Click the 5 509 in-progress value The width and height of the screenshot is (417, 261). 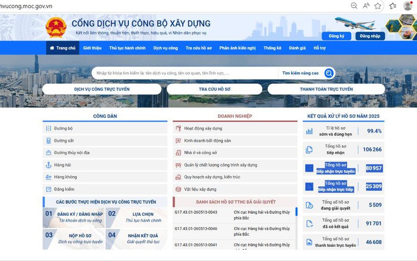tap(375, 205)
